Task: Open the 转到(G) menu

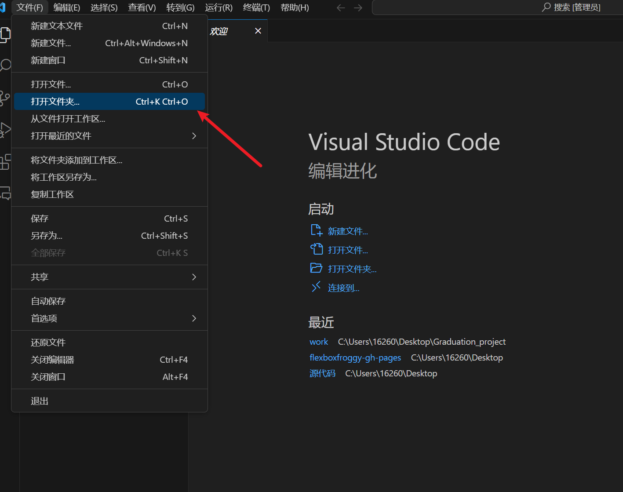Action: 180,7
